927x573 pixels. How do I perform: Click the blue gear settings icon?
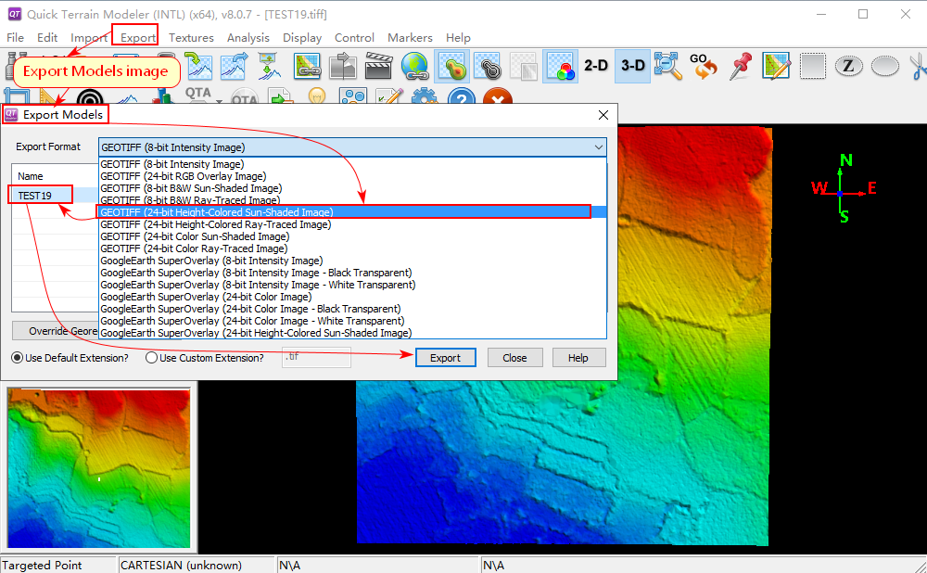pyautogui.click(x=425, y=96)
